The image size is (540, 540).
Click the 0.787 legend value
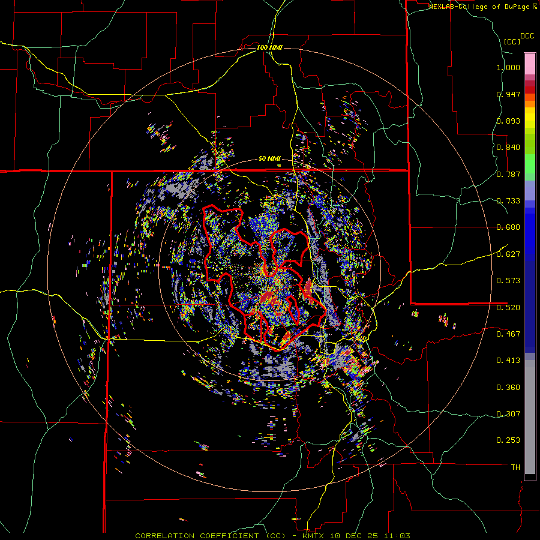tap(508, 174)
